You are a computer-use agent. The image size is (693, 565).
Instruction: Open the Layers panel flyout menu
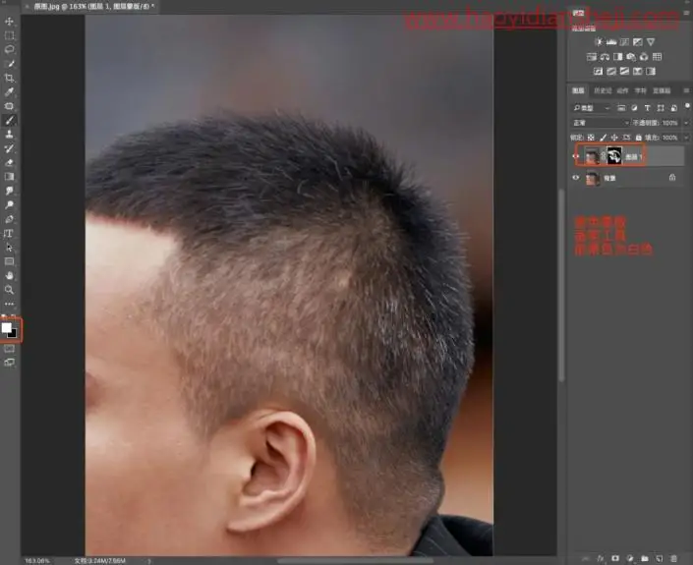coord(686,90)
